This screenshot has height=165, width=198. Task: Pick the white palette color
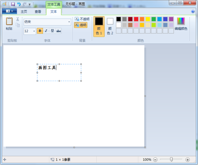[x=118, y=25]
